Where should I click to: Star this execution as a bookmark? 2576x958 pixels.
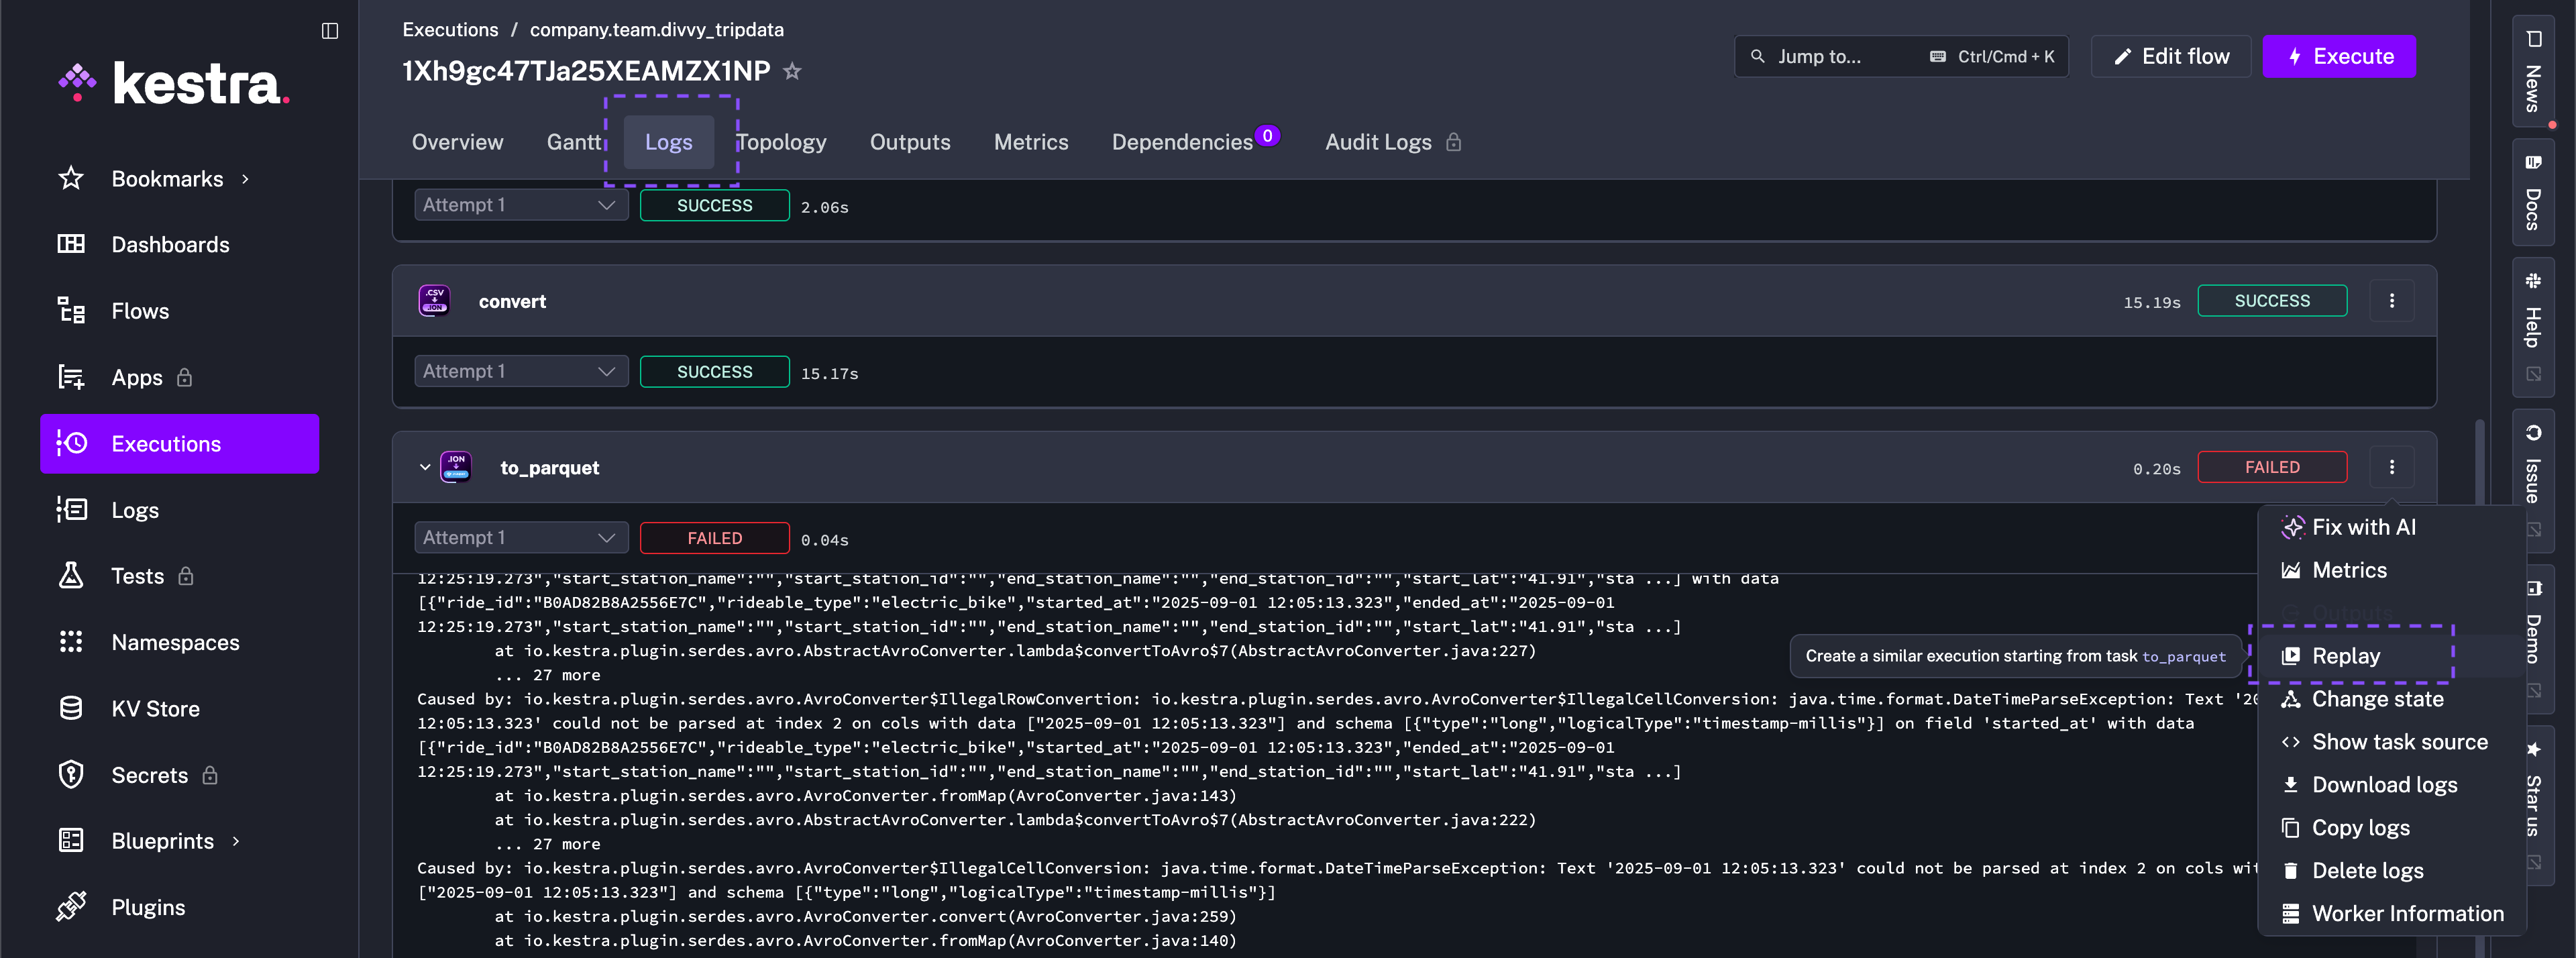pyautogui.click(x=792, y=71)
